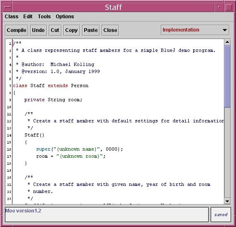
Task: Click the vertical scrollbar thumb
Action: (227, 76)
